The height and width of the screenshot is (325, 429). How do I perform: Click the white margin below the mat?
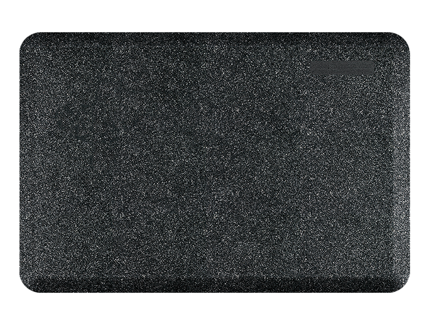click(x=214, y=309)
